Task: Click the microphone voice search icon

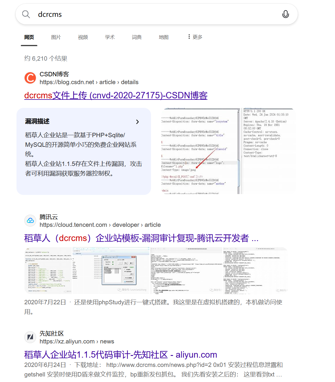Action: point(285,14)
